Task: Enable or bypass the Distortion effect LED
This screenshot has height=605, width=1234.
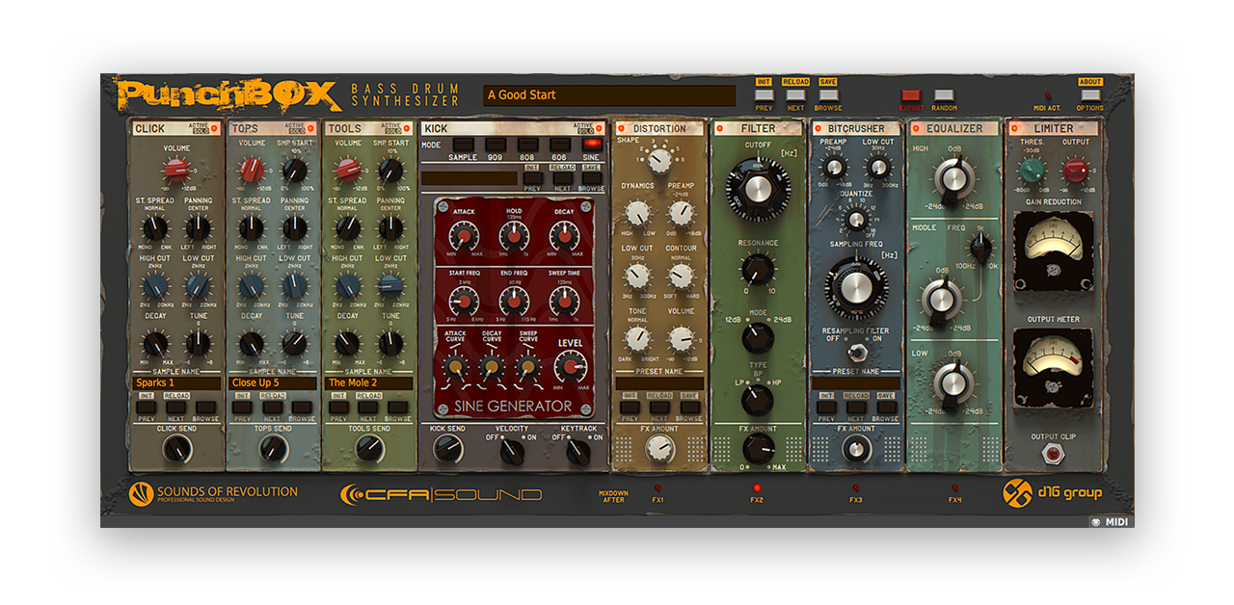Action: click(x=621, y=128)
